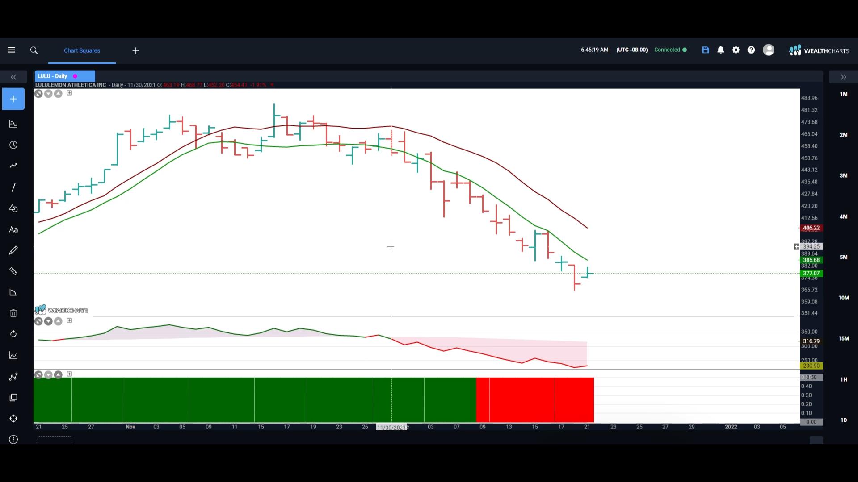
Task: Select the LULU - Daily chart tab
Action: (65, 76)
